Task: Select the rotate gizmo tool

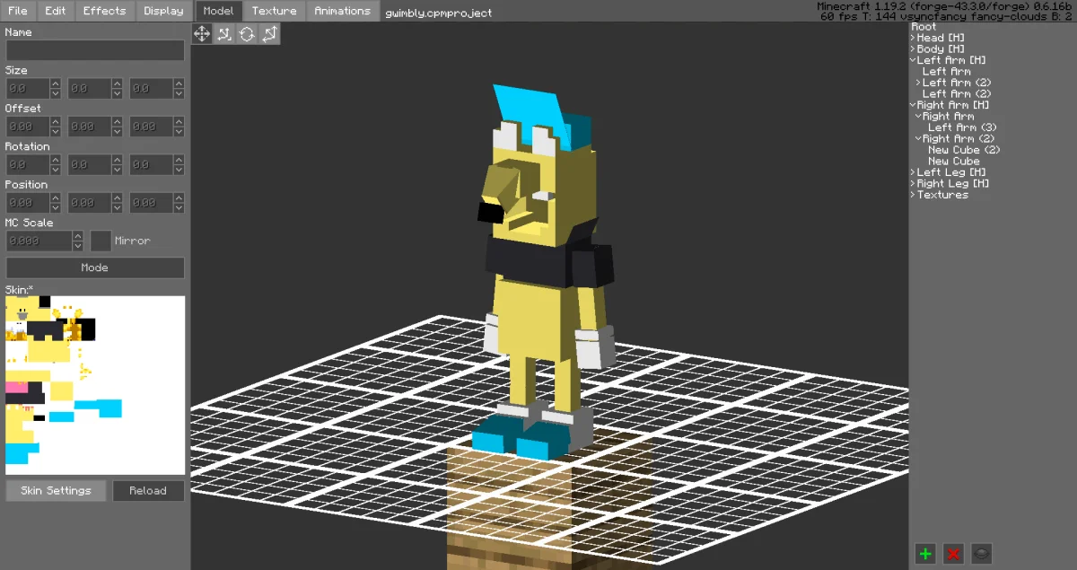Action: 247,34
